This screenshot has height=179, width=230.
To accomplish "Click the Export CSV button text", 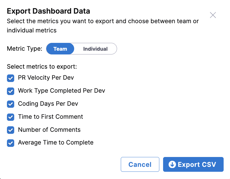I will pyautogui.click(x=197, y=165).
